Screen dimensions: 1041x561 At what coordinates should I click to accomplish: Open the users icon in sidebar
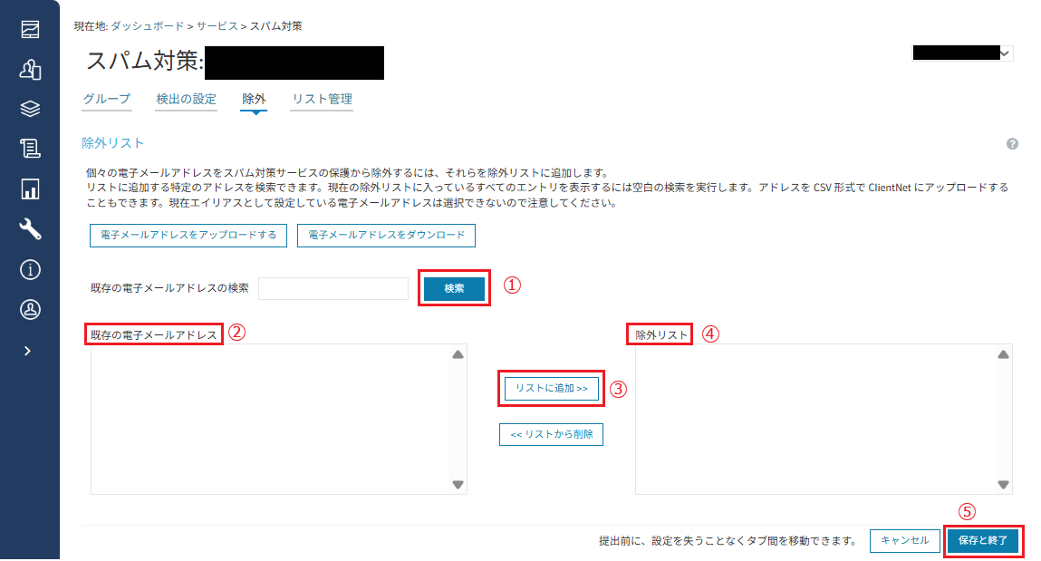click(30, 69)
